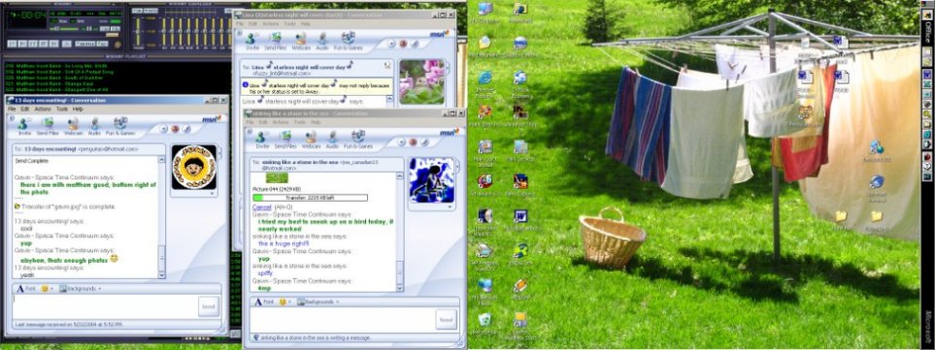The height and width of the screenshot is (350, 935).
Task: Click Send button in sinking like a stone window
Action: click(446, 320)
